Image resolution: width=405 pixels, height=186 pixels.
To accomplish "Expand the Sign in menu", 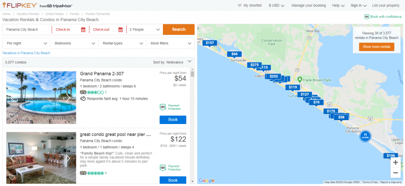I will pos(358,5).
